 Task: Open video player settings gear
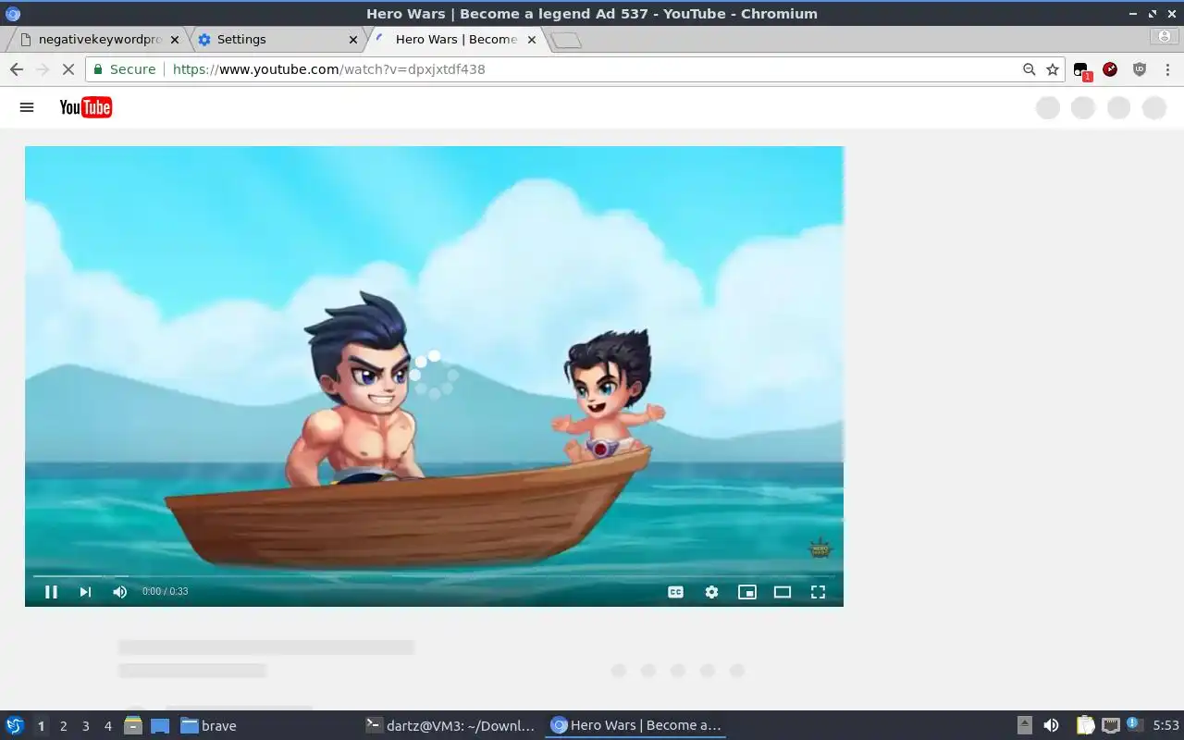click(711, 592)
